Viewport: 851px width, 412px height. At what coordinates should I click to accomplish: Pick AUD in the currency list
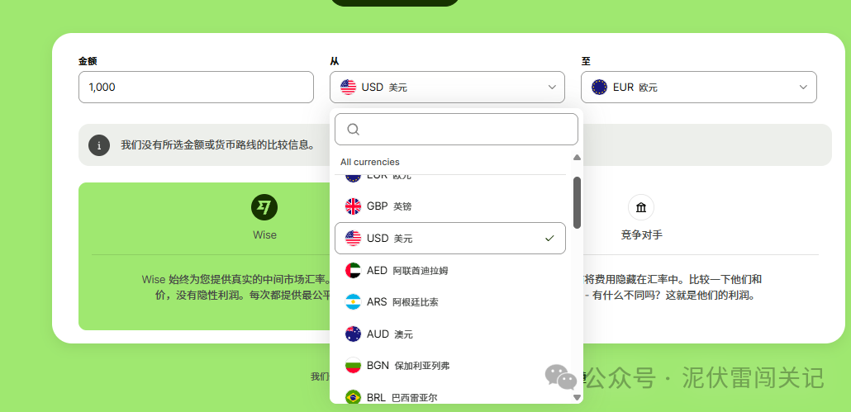click(x=450, y=334)
